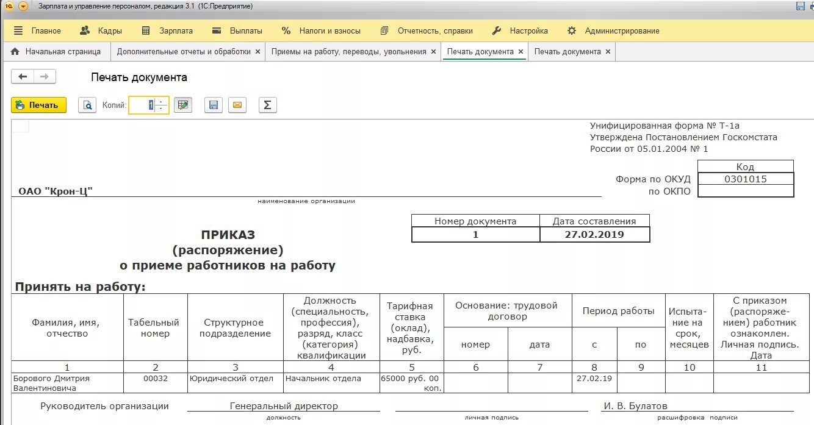Select the Генеральный директор position text

(x=284, y=406)
